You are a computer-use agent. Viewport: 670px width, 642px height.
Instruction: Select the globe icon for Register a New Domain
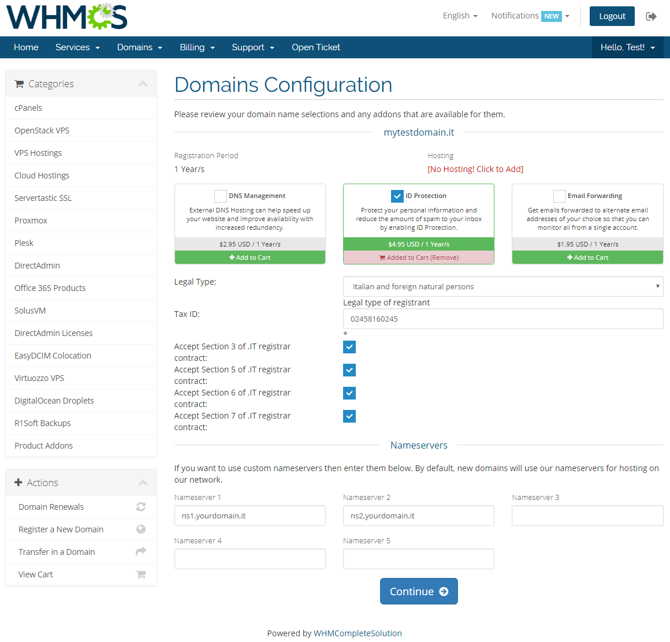click(x=141, y=529)
